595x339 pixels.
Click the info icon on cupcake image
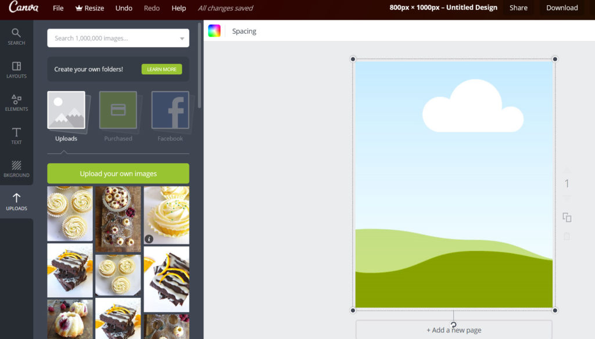(x=149, y=239)
